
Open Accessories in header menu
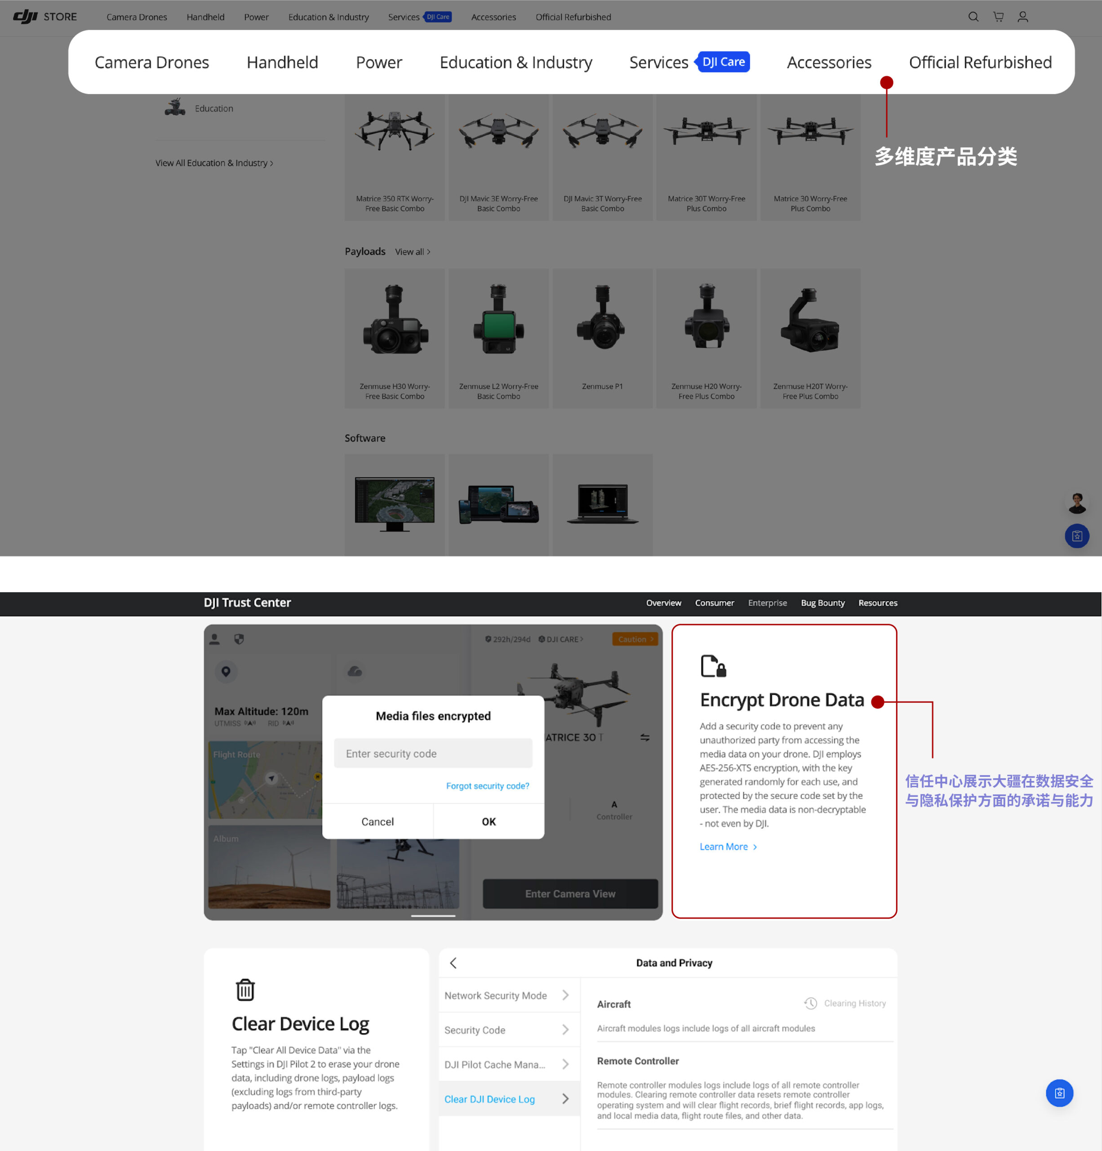(493, 17)
